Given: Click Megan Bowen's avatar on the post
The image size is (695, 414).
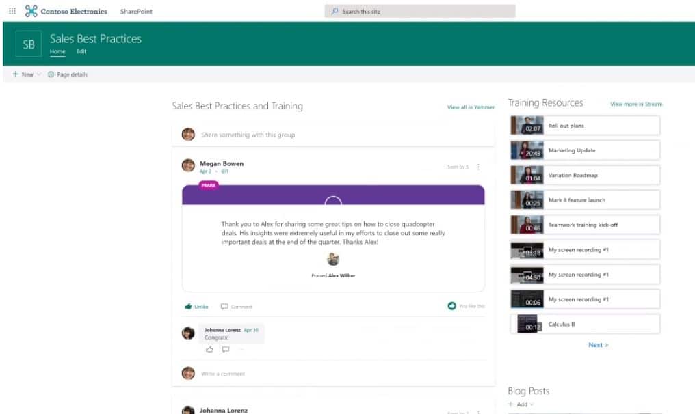Looking at the screenshot, I should pyautogui.click(x=188, y=165).
